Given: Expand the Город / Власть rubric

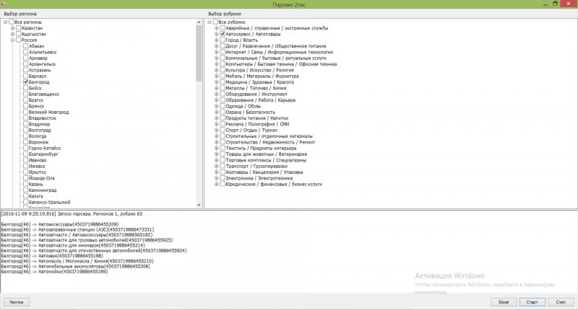Looking at the screenshot, I should pos(217,40).
